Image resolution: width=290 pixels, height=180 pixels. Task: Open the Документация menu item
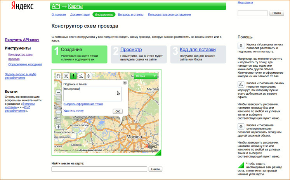coord(80,15)
